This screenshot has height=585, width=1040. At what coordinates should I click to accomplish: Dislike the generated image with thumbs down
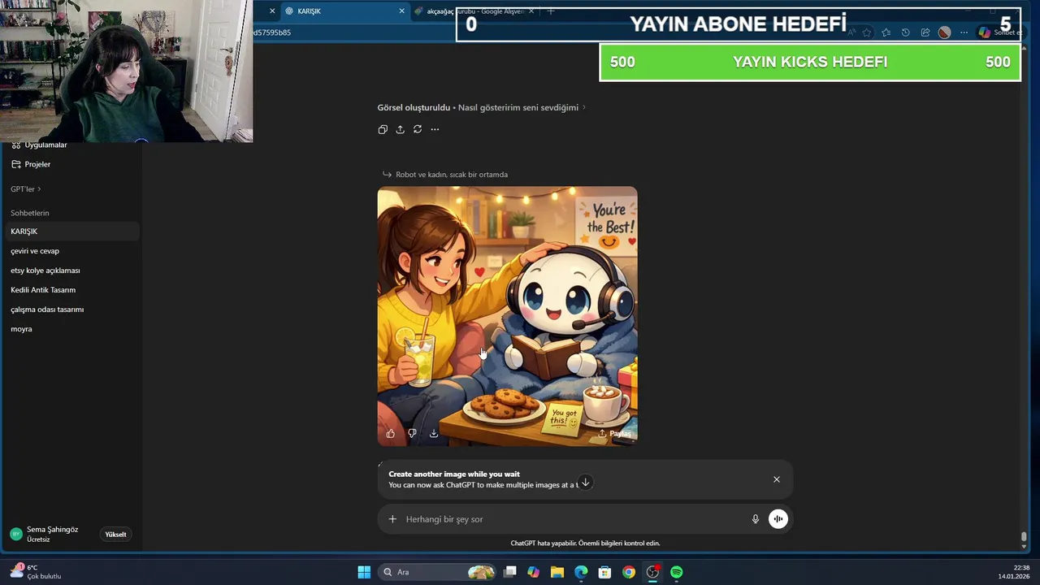tap(412, 433)
